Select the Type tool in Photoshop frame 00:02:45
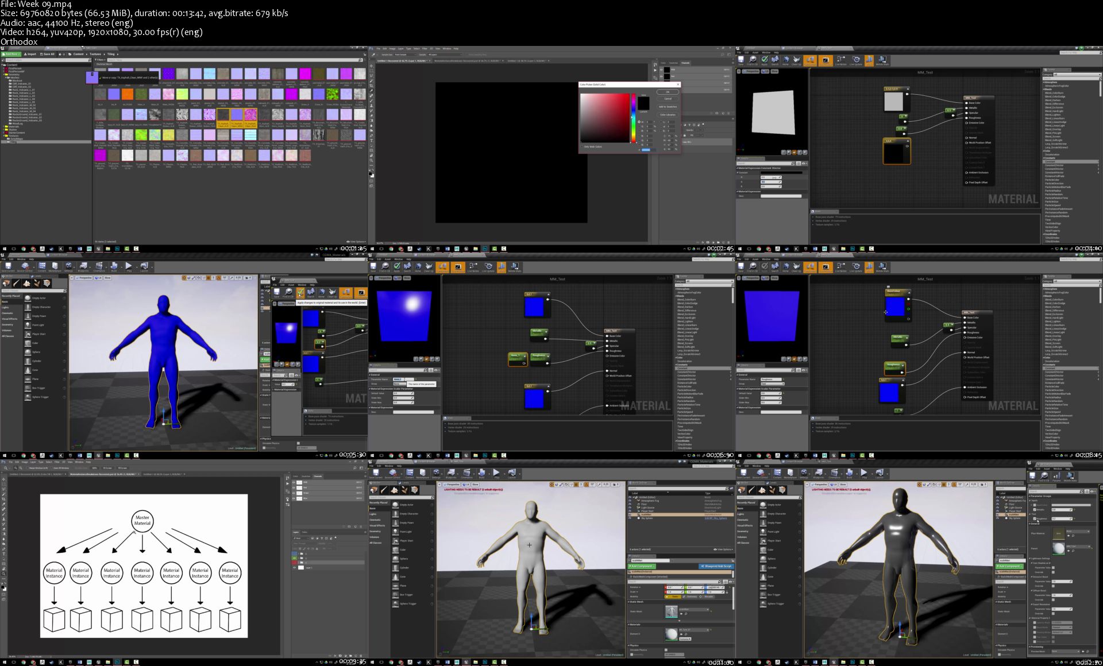The image size is (1103, 666). coord(371,141)
